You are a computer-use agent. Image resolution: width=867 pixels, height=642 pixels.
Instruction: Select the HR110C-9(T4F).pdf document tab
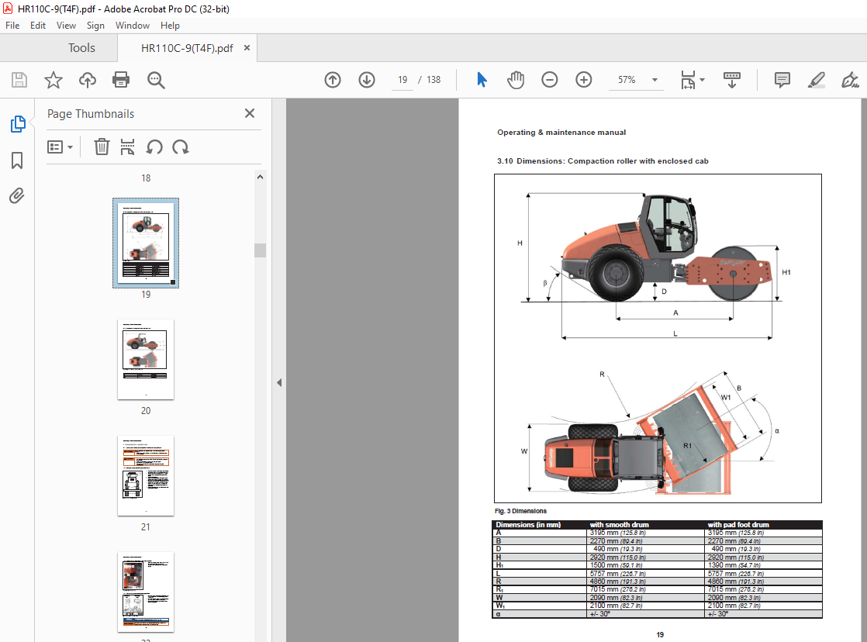point(187,48)
